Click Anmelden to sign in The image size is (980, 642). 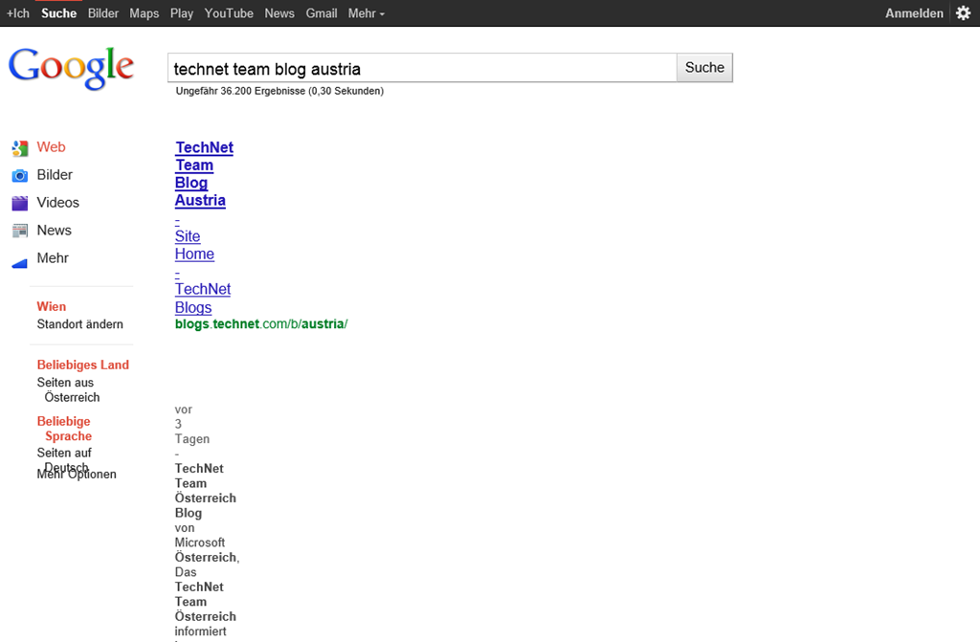click(914, 13)
